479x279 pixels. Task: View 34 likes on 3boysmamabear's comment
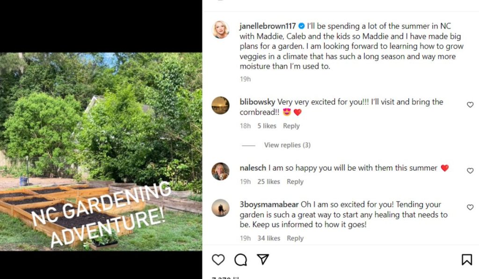269,238
